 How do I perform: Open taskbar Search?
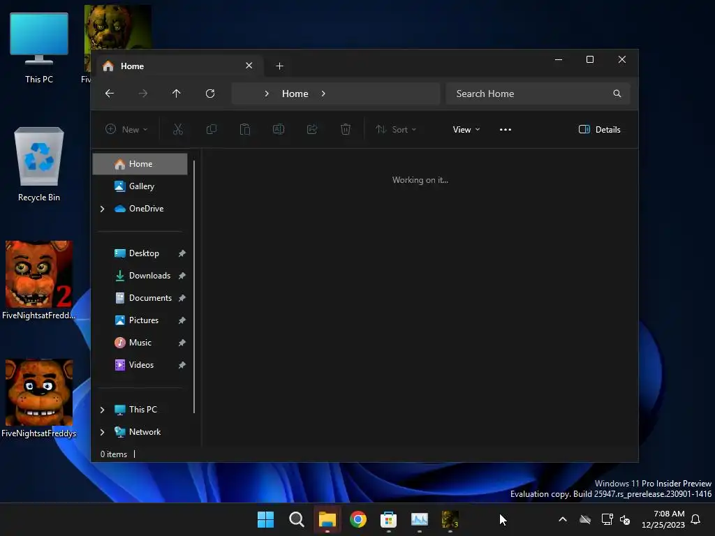pos(296,519)
